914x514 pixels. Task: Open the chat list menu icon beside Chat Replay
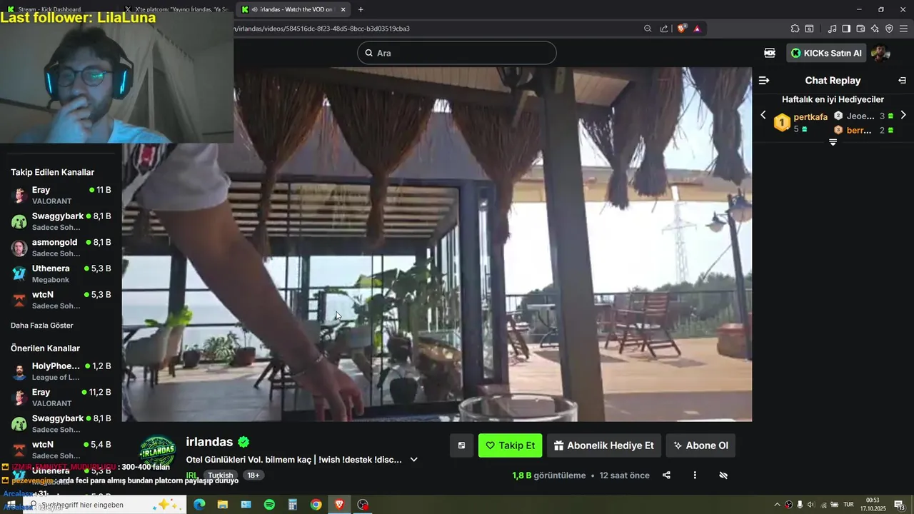click(764, 81)
